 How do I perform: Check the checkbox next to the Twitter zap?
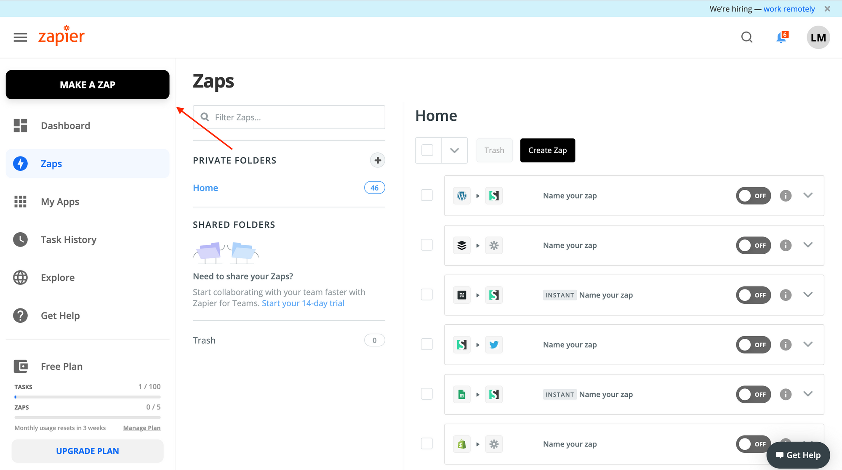[426, 344]
